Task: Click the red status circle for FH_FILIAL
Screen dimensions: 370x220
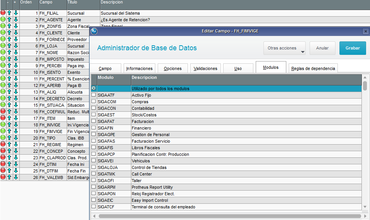Action: 3,13
